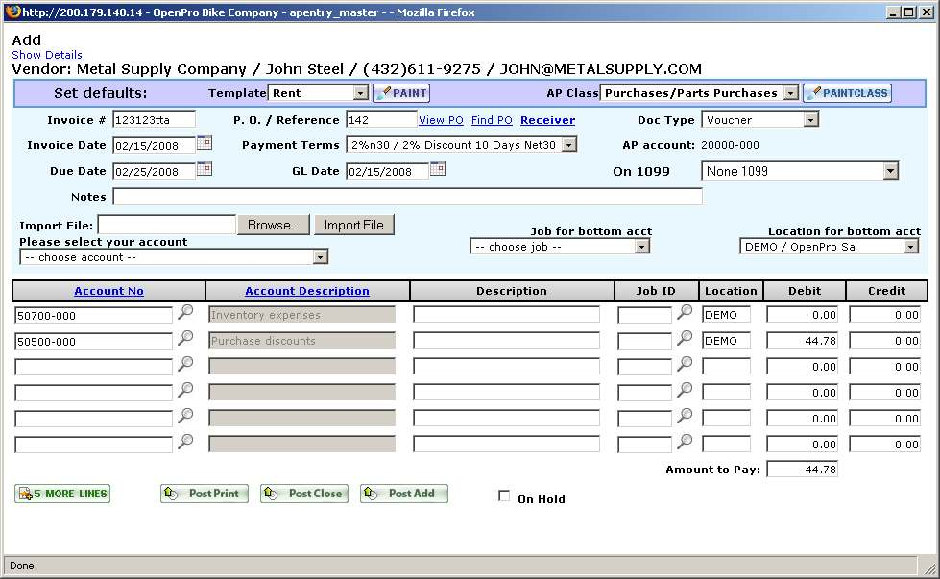Click the Show Details link
This screenshot has width=940, height=579.
[x=47, y=55]
